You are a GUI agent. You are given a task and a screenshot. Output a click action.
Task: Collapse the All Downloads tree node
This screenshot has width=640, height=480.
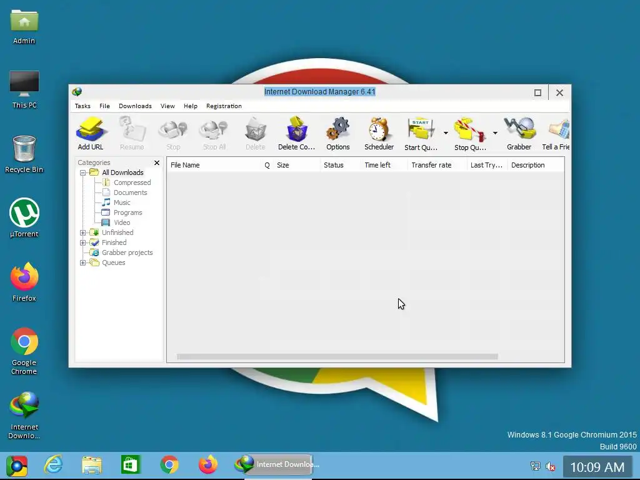pyautogui.click(x=83, y=172)
